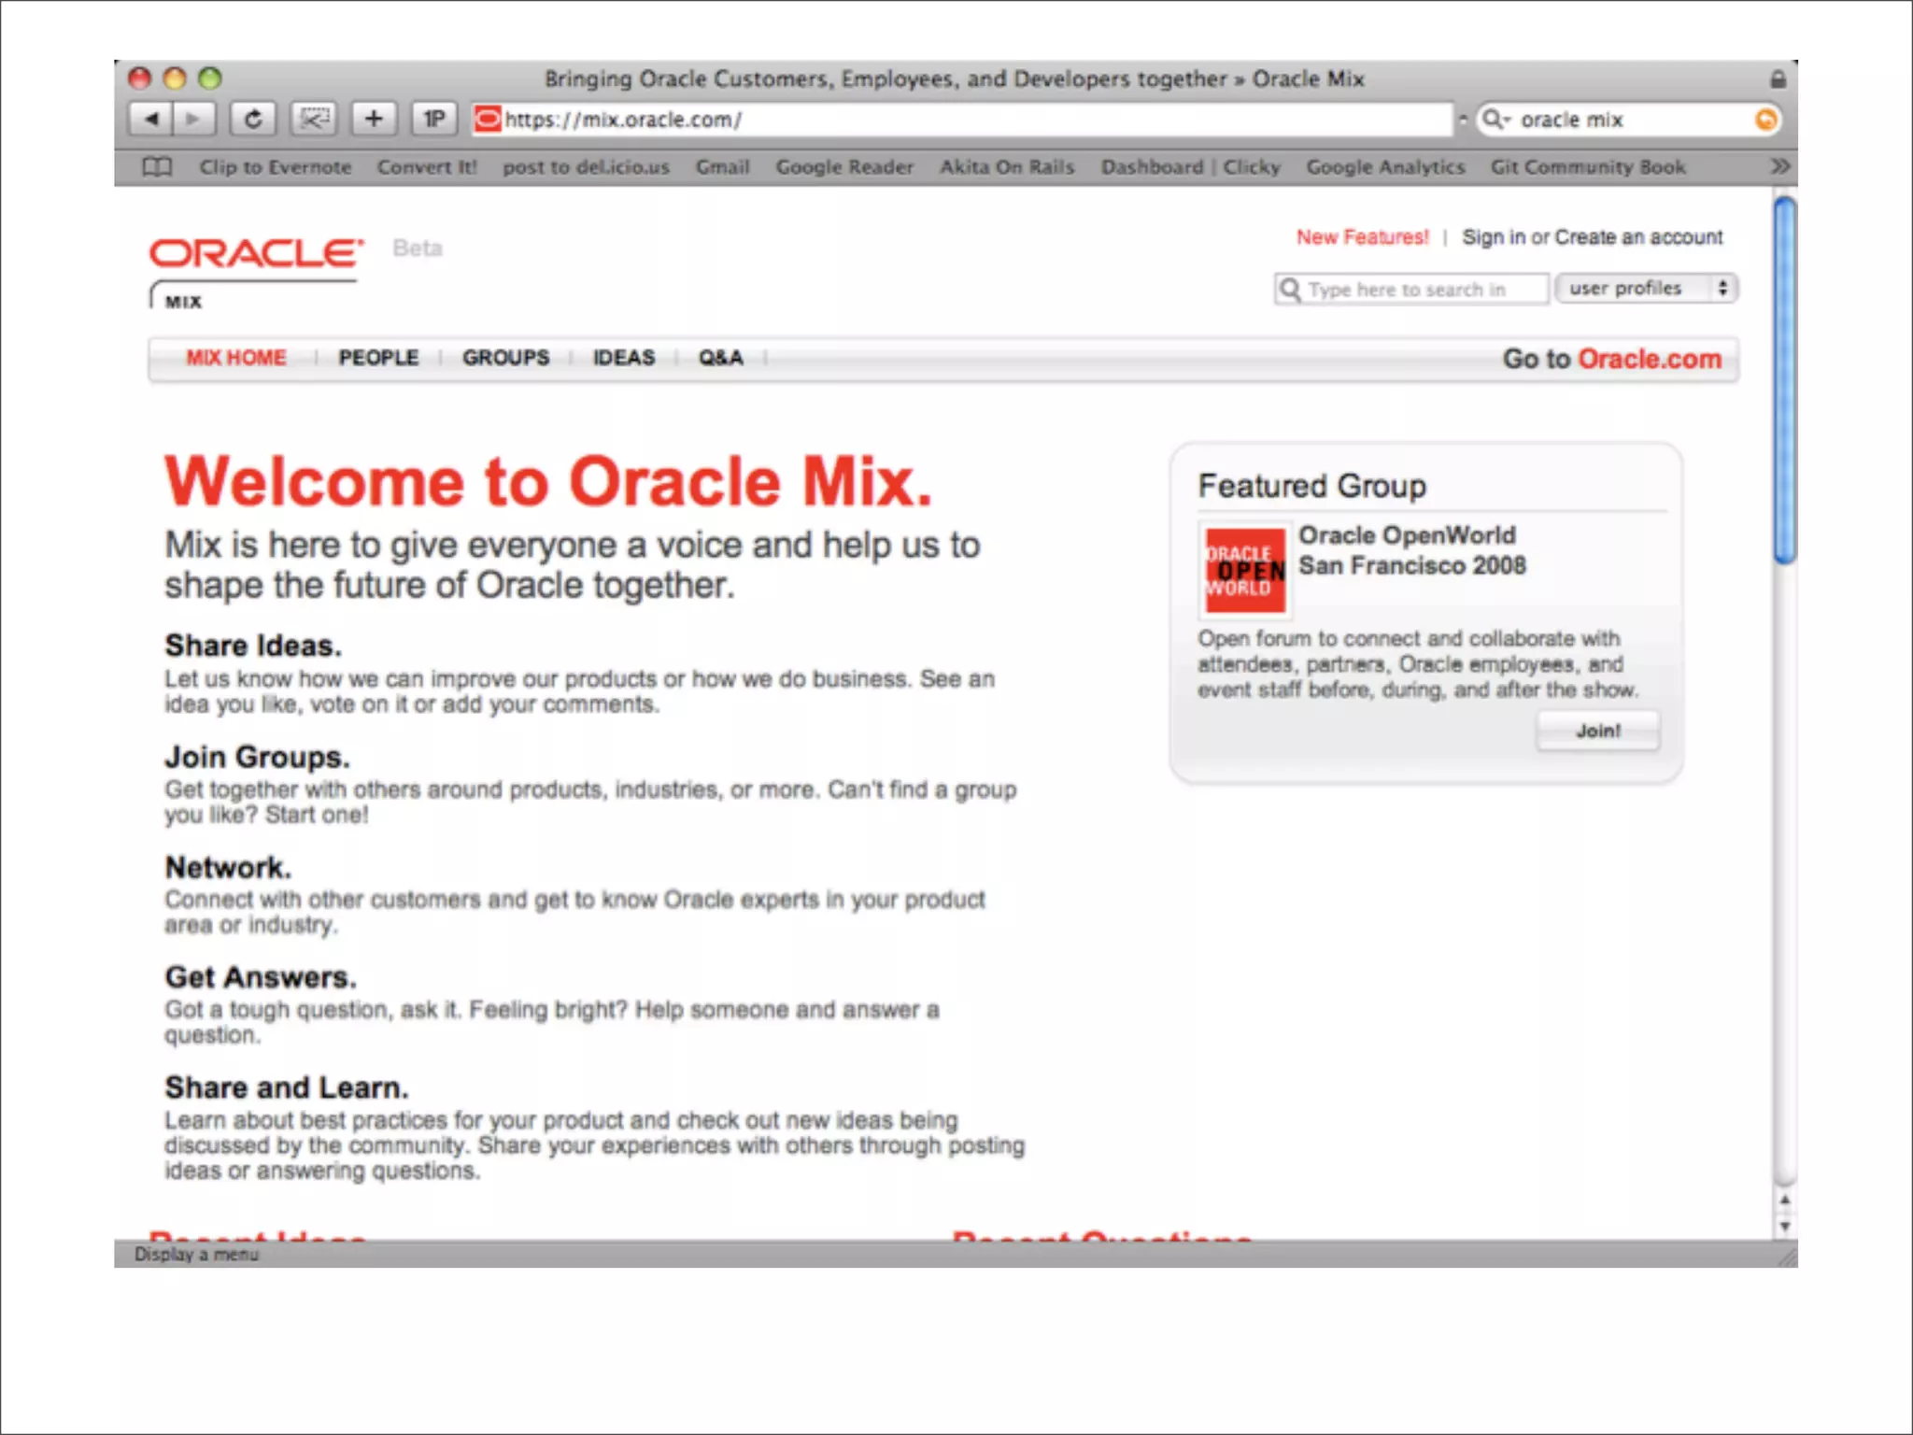Click the post to del.icio.us bookmark
This screenshot has width=1913, height=1435.
(587, 167)
